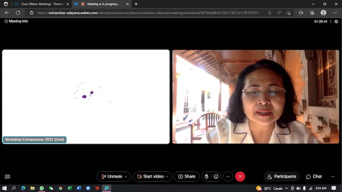Open browser Collections icon
The height and width of the screenshot is (192, 342).
[x=312, y=13]
